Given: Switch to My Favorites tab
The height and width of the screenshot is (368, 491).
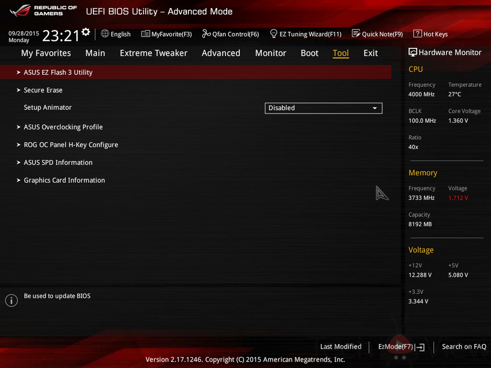Looking at the screenshot, I should pyautogui.click(x=46, y=53).
